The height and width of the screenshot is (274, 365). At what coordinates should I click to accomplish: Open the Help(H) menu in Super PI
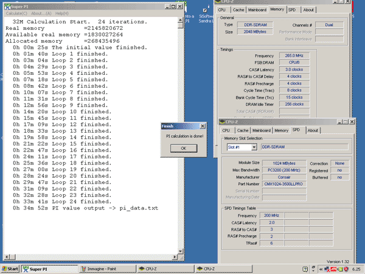[62, 13]
